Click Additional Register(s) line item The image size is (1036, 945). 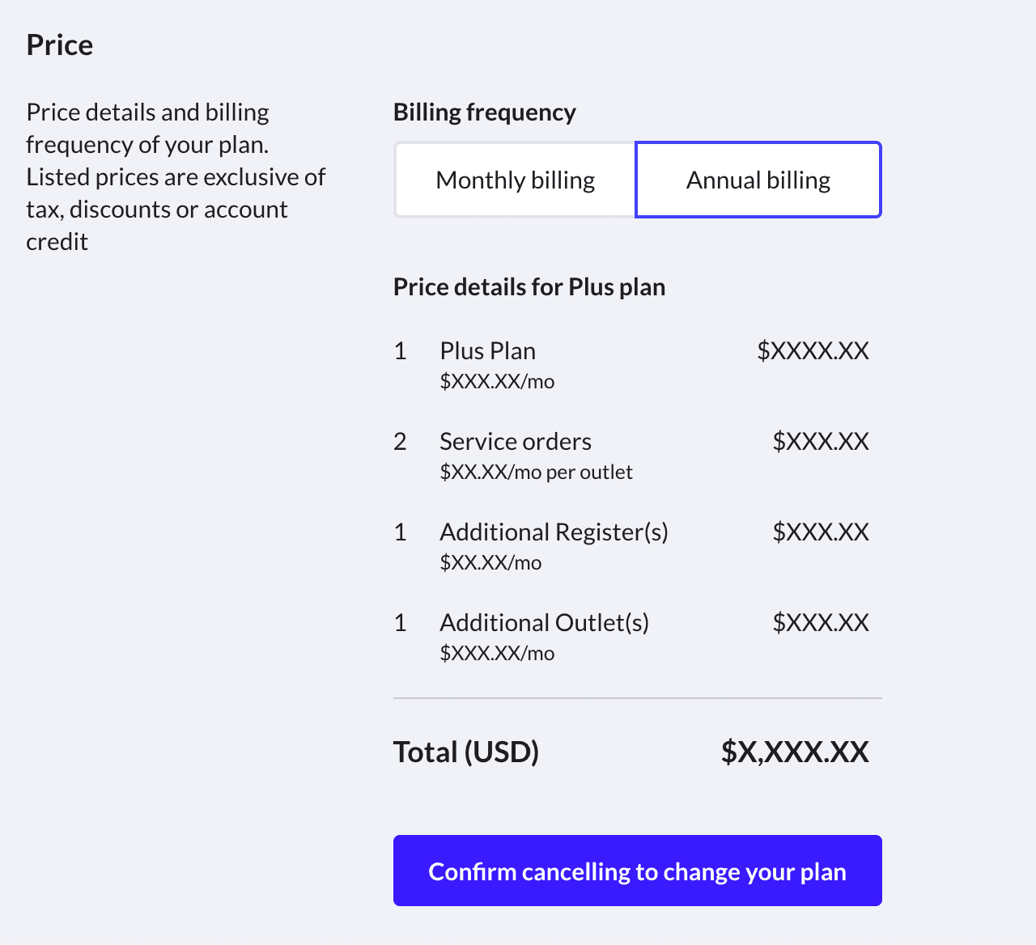[554, 532]
